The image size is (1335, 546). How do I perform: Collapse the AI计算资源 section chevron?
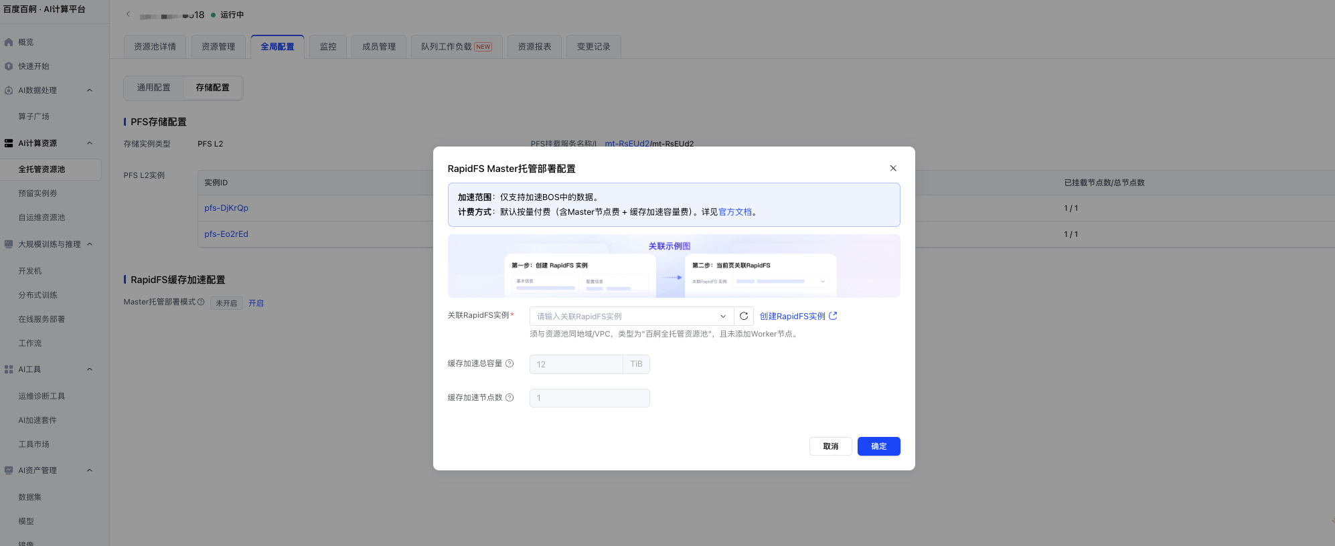coord(90,143)
